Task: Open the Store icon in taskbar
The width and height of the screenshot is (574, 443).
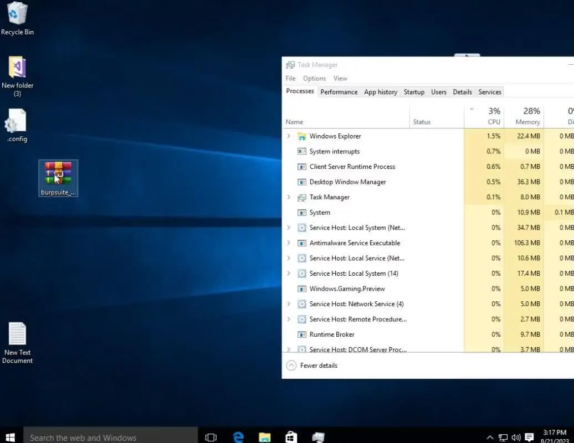Action: pos(291,437)
